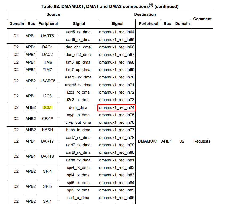Click the dcmi_dma source signal

(78, 107)
